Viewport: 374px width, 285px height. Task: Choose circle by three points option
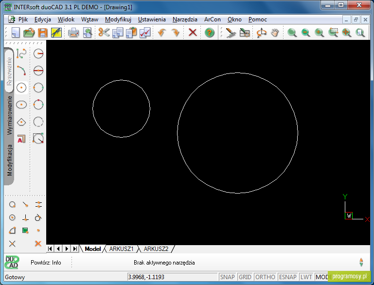pos(38,105)
